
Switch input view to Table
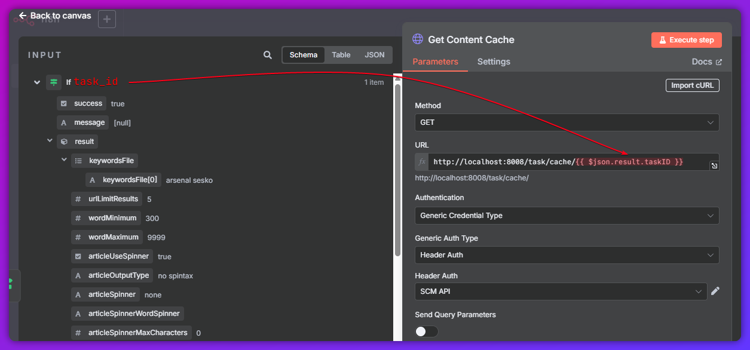click(341, 55)
